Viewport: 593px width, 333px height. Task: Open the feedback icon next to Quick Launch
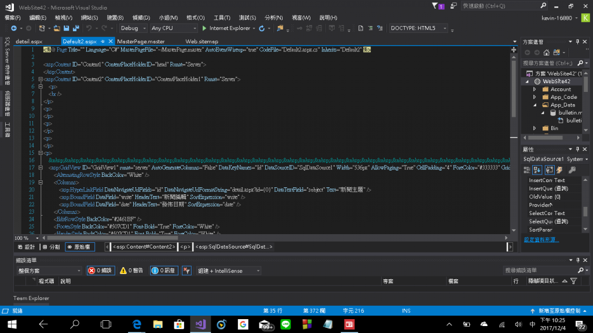point(453,6)
